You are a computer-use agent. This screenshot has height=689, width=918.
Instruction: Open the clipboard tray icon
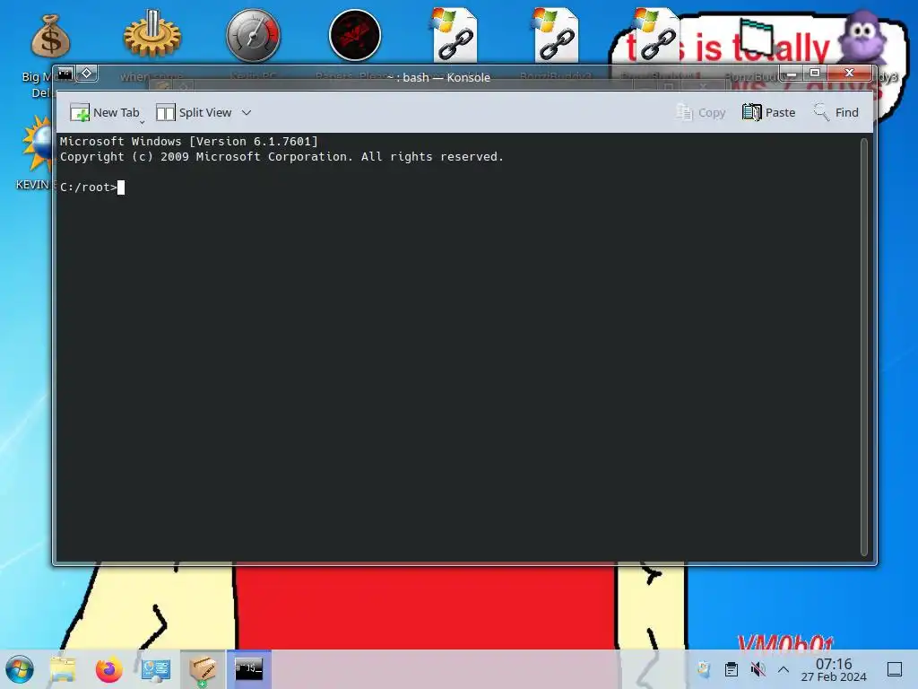[x=732, y=669]
